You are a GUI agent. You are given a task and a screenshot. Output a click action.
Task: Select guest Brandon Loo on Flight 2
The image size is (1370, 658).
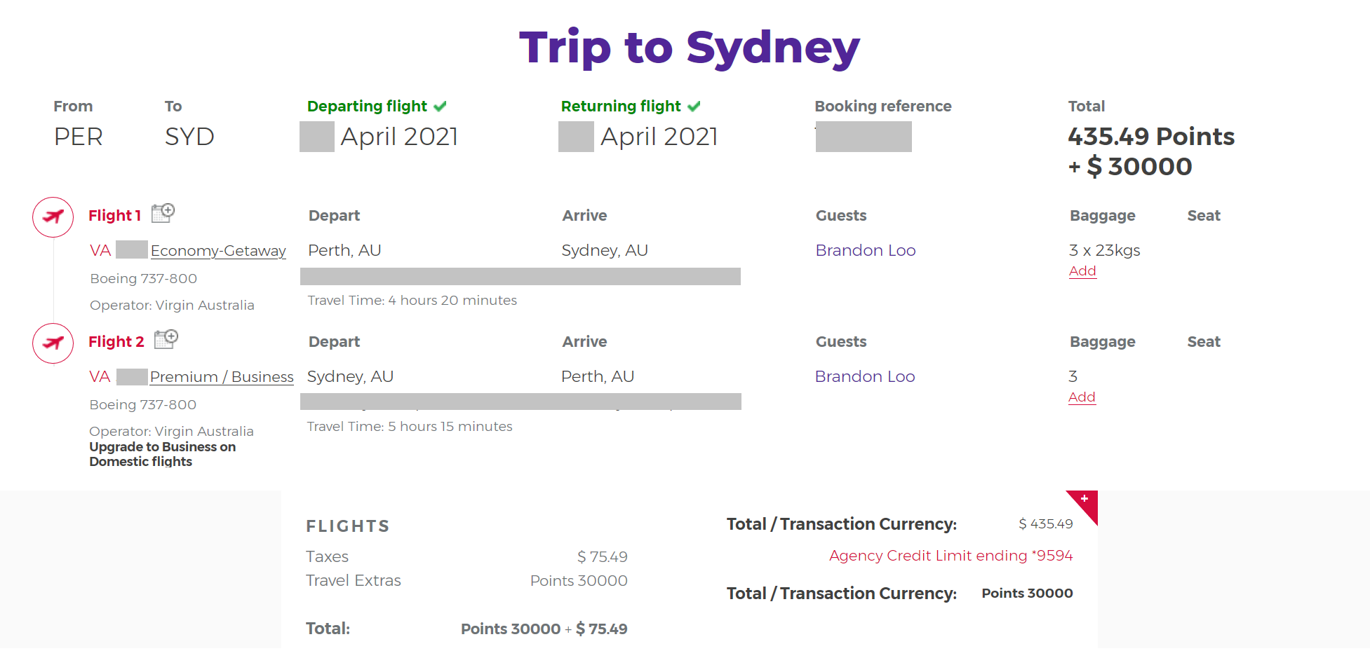865,376
